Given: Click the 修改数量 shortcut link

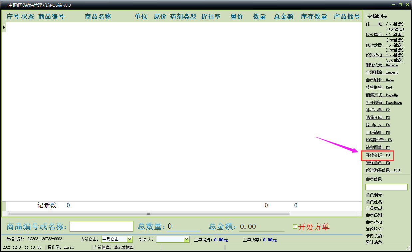Looking at the screenshot, I should (x=385, y=45).
